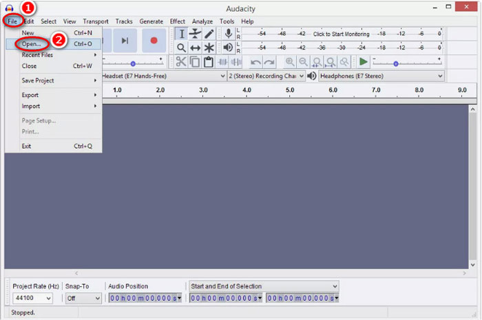The image size is (482, 320).
Task: Click the Trim audio icon
Action: point(222,62)
